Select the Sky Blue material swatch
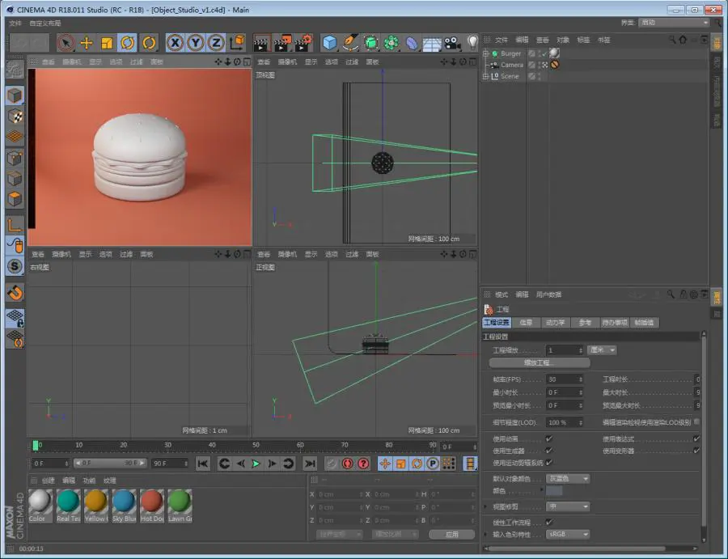This screenshot has width=728, height=559. click(124, 505)
